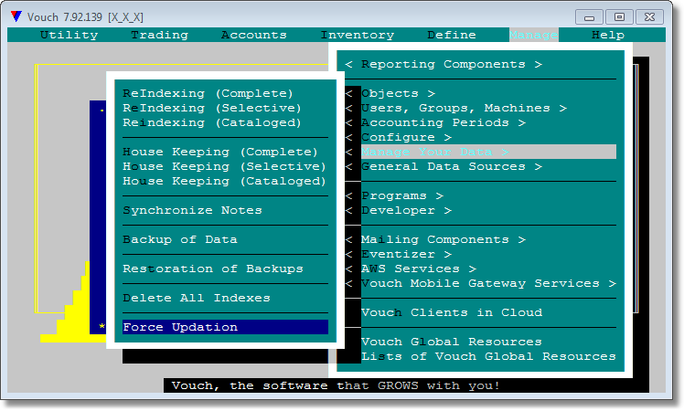Minimize the Vouch window
This screenshot has height=411, width=684.
[x=589, y=17]
